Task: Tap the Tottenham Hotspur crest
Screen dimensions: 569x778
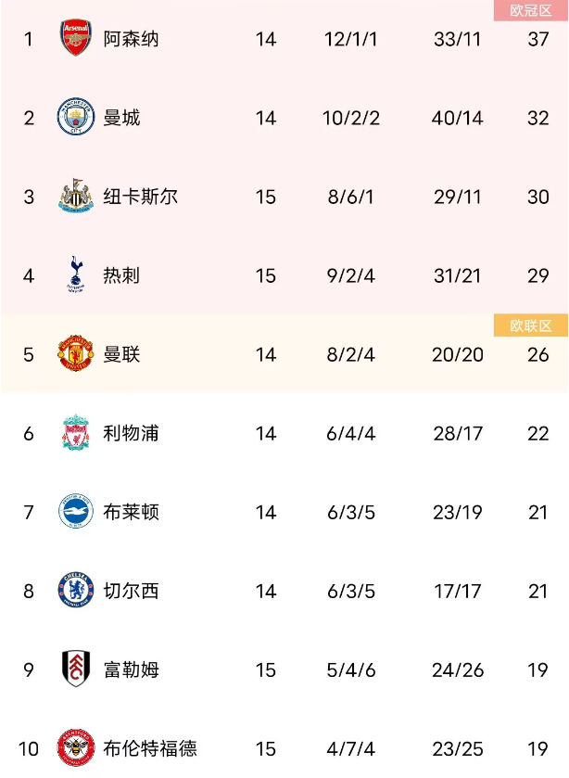Action: click(76, 275)
